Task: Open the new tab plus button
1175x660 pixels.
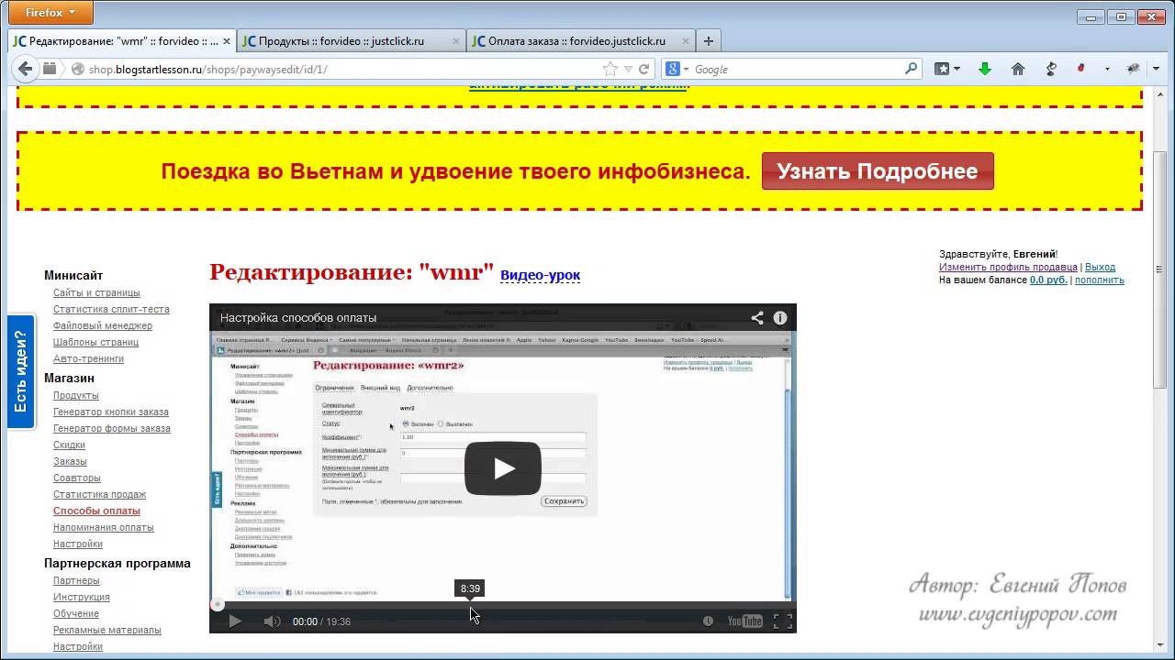Action: click(708, 41)
